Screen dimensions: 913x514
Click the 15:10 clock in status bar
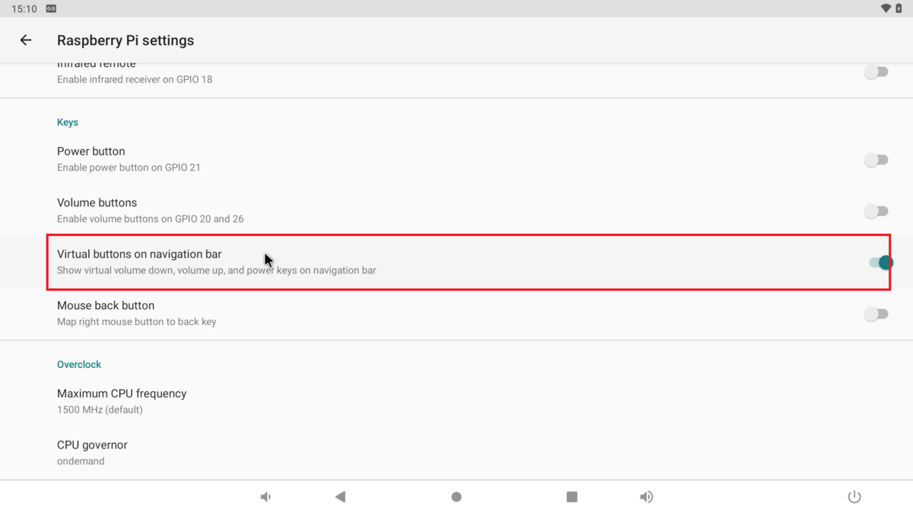24,8
